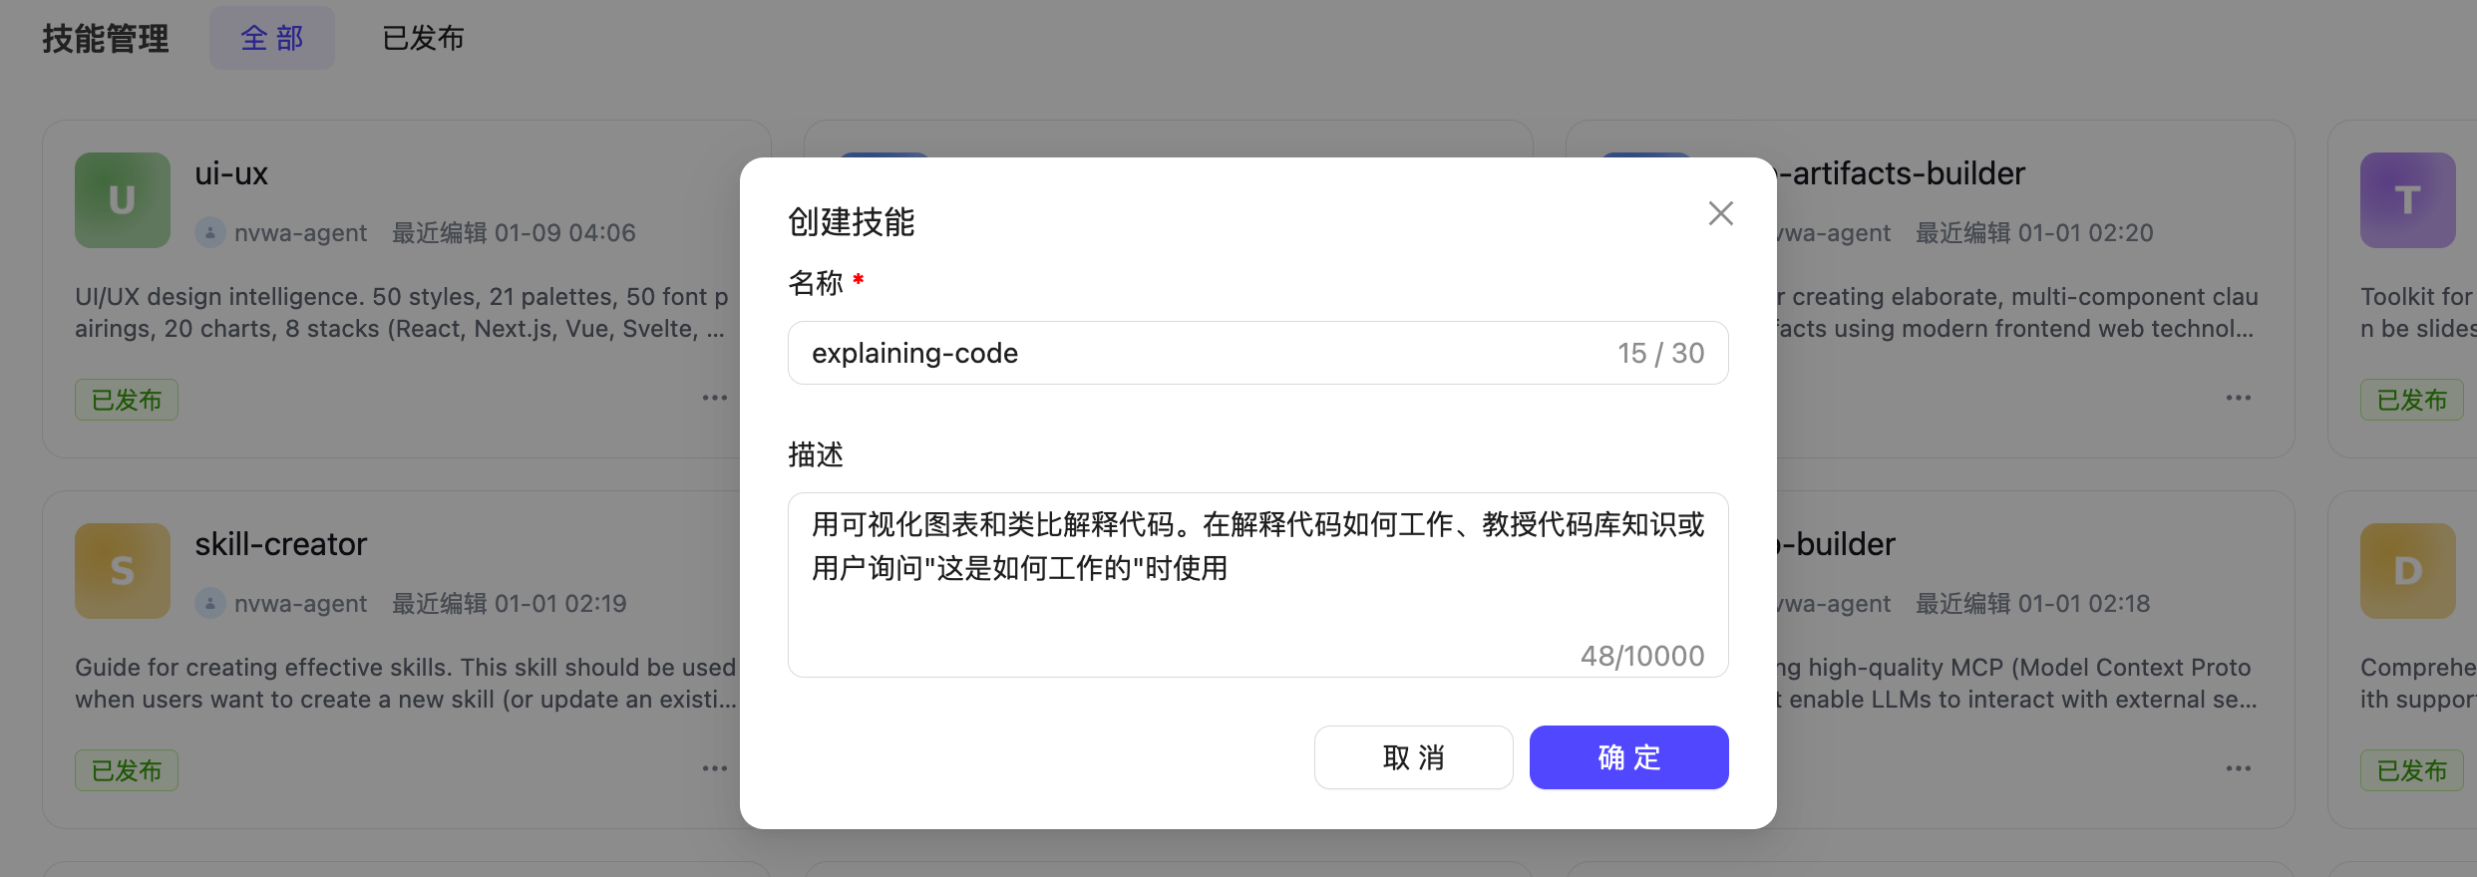Switch to the 全部 tab

click(271, 38)
